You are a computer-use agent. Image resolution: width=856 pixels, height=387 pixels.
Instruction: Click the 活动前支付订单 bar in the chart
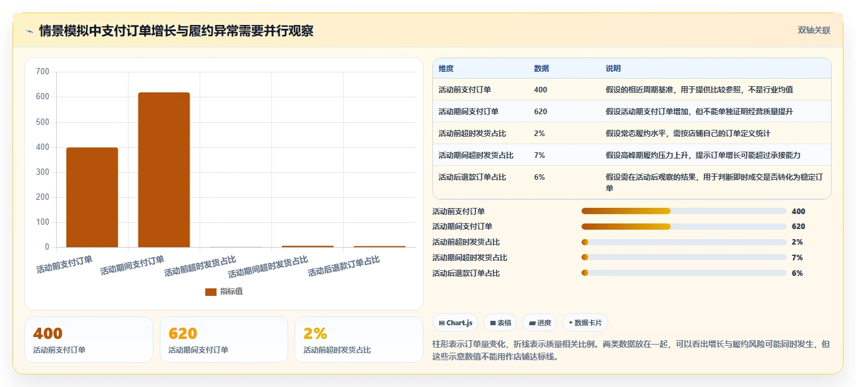coord(92,197)
